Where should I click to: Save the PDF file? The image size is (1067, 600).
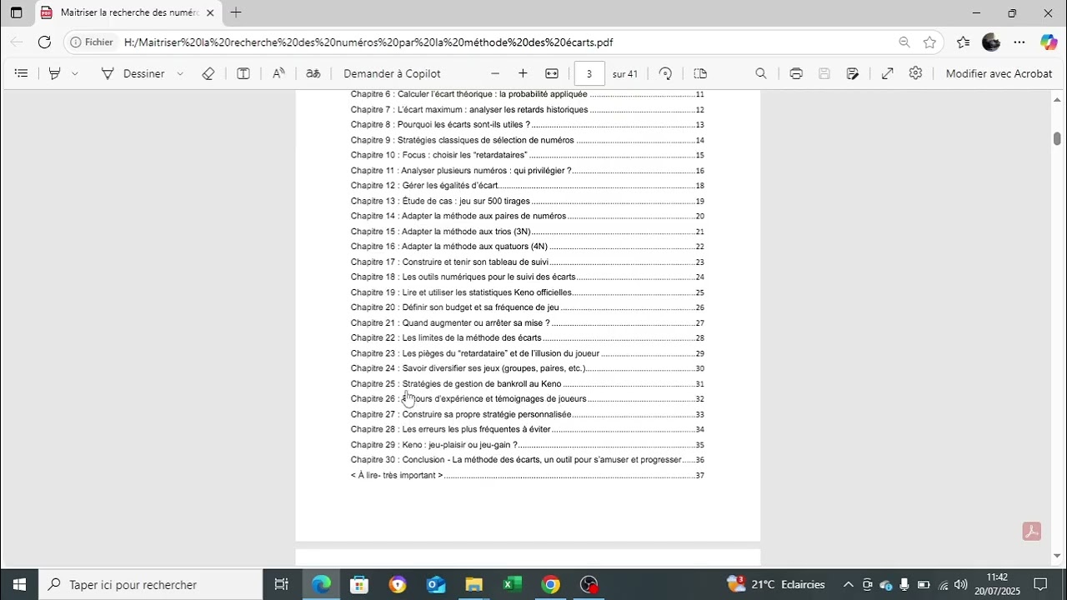[x=824, y=73]
